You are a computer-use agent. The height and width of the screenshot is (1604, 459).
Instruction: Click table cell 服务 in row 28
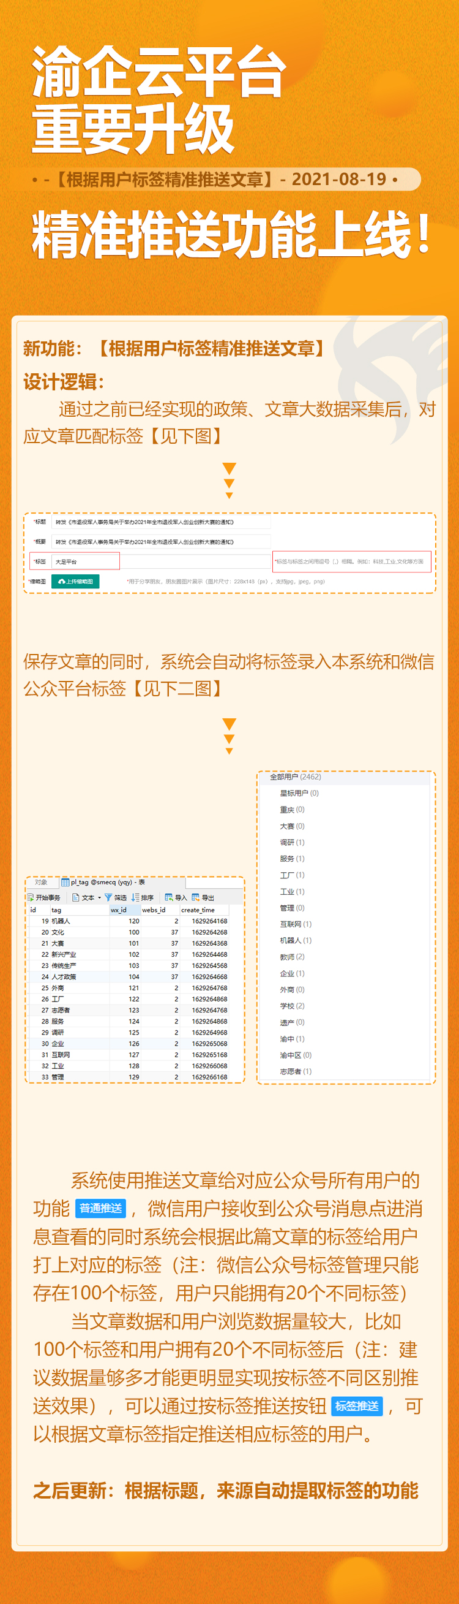[x=58, y=1021]
